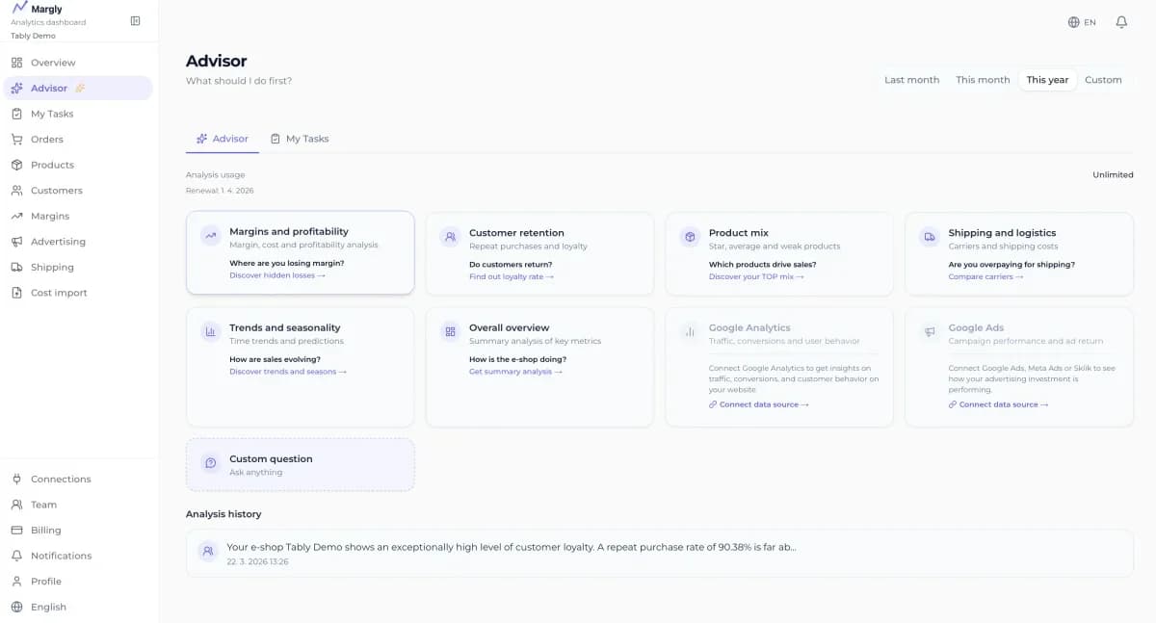Open the Orders section cart icon

click(17, 139)
